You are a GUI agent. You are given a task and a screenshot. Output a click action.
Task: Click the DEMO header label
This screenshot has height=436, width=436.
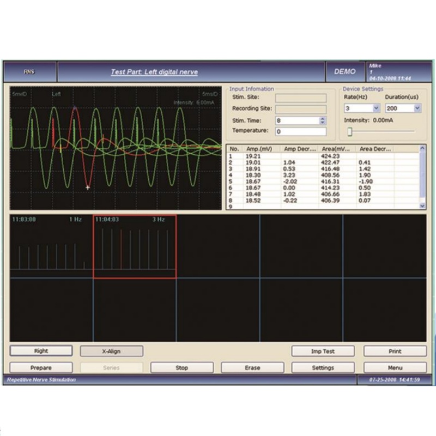pos(345,72)
